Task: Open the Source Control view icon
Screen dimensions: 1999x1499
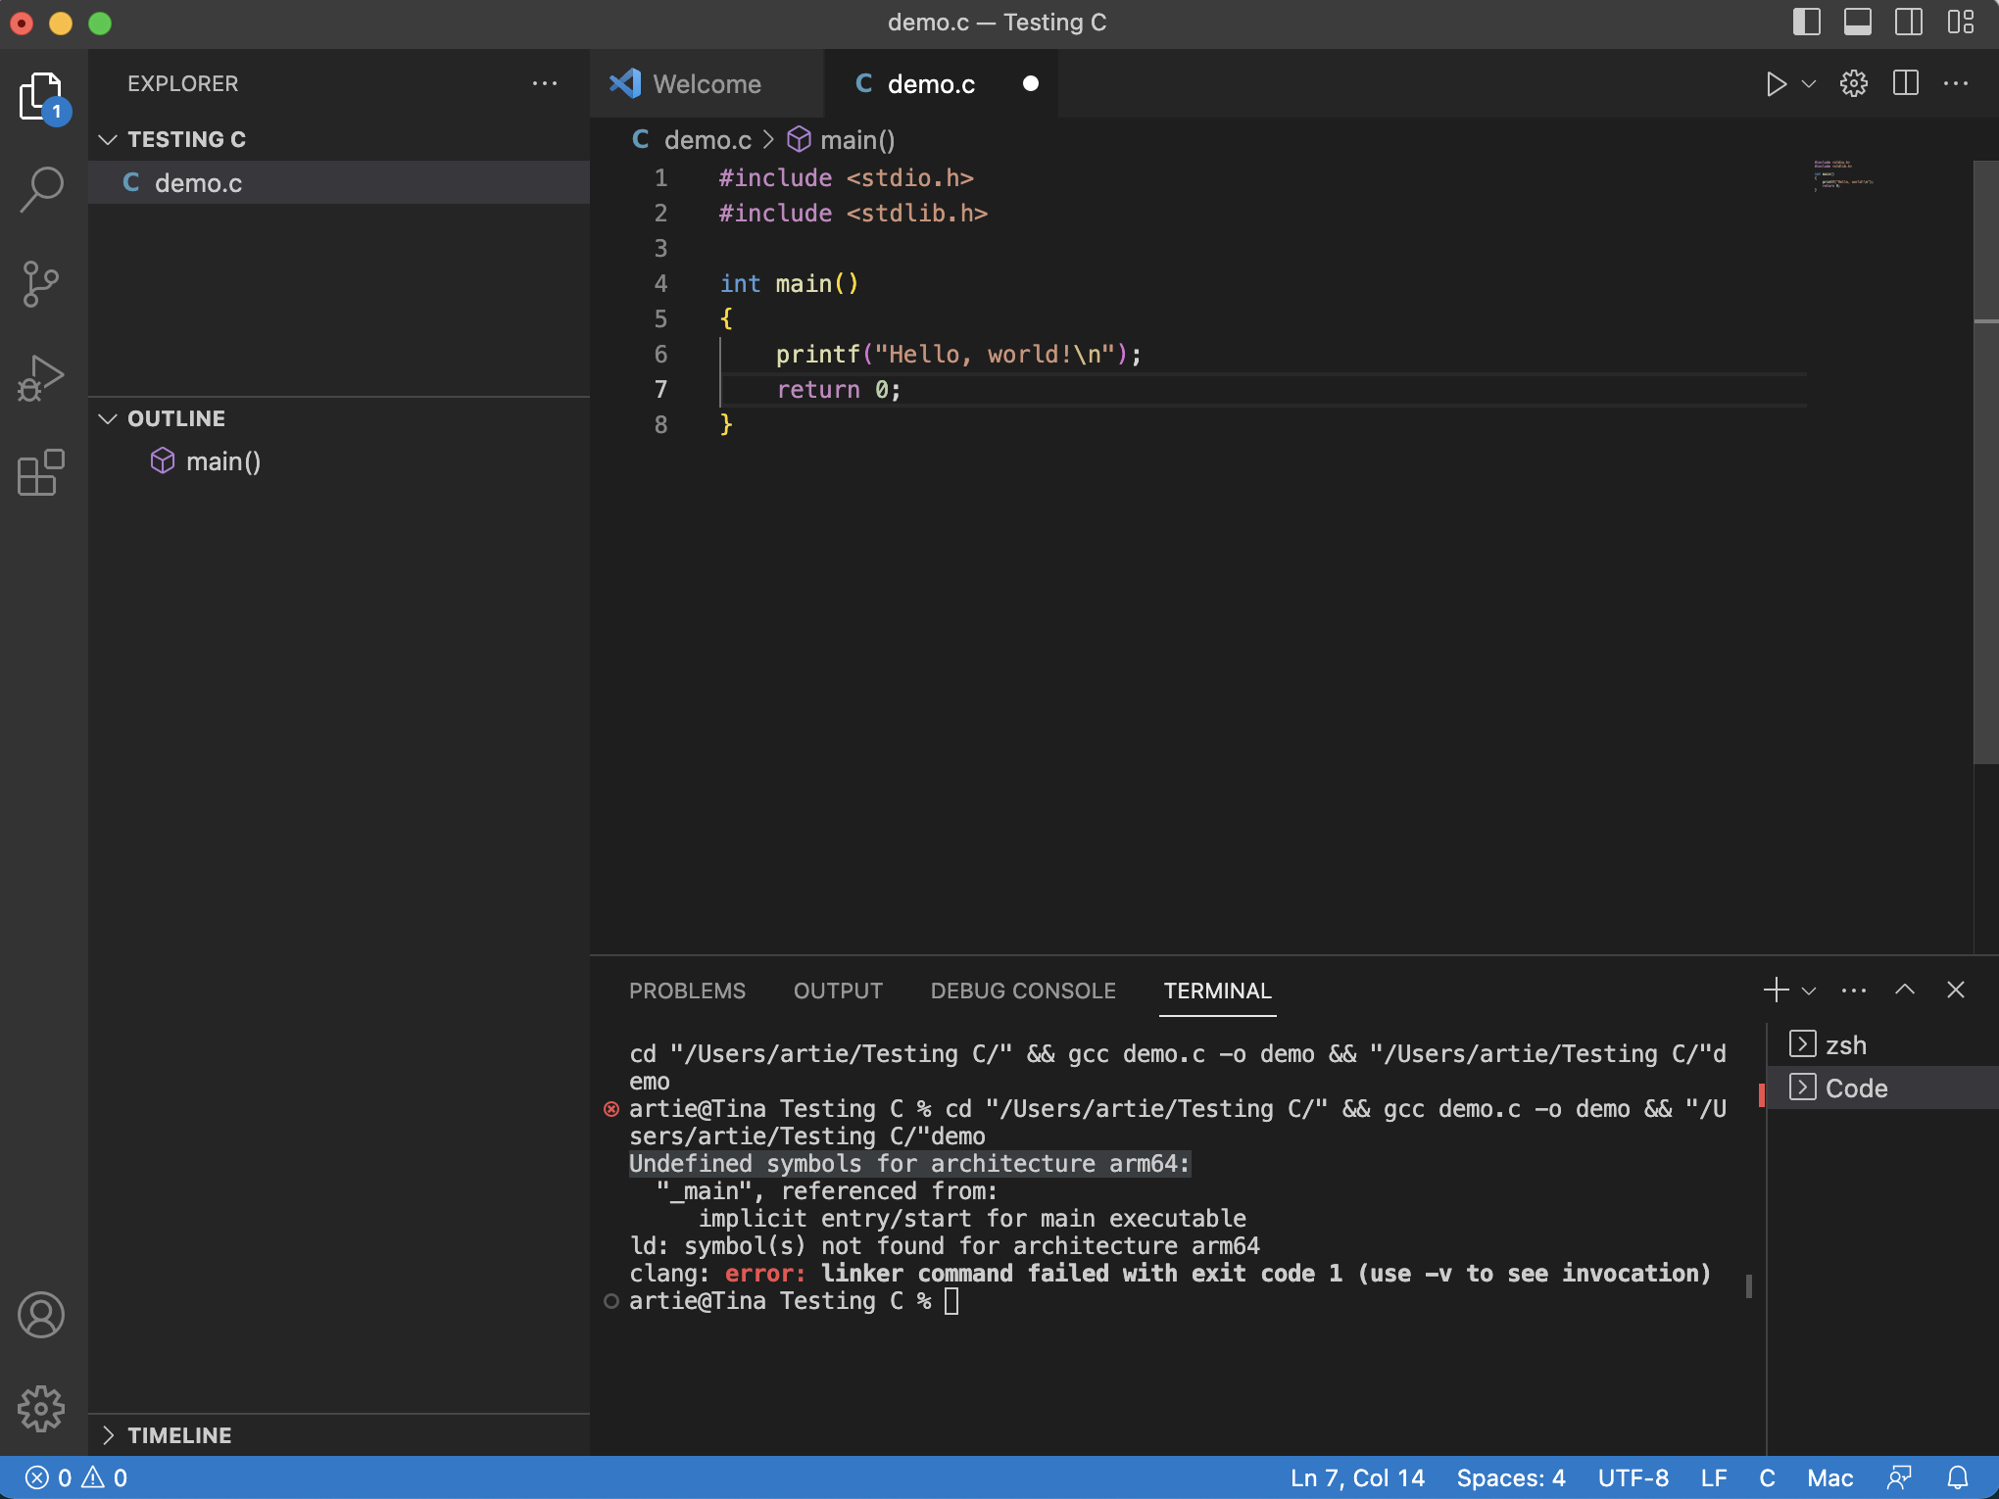Action: coord(42,284)
